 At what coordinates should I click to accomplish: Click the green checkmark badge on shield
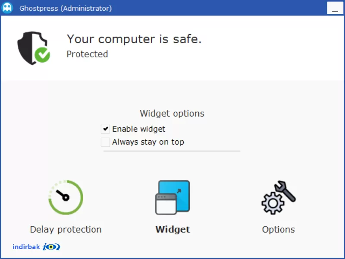pyautogui.click(x=42, y=55)
